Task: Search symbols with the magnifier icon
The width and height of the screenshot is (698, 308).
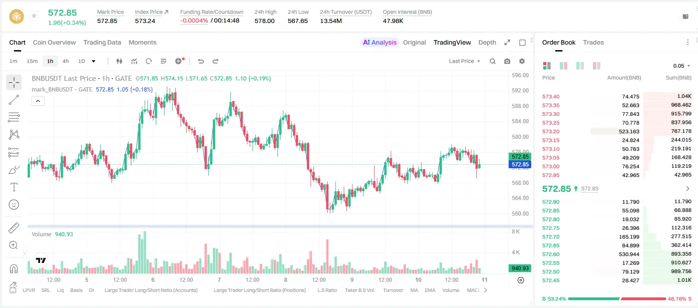Action: point(493,61)
